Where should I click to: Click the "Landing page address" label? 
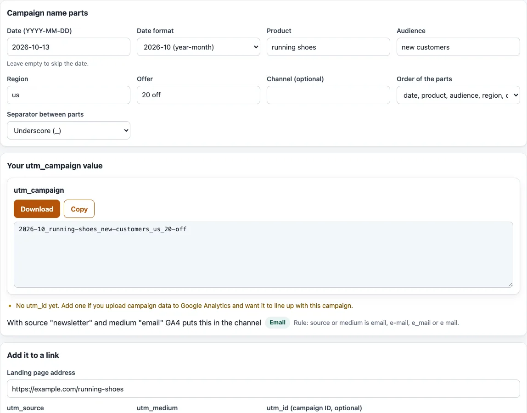[x=41, y=373]
